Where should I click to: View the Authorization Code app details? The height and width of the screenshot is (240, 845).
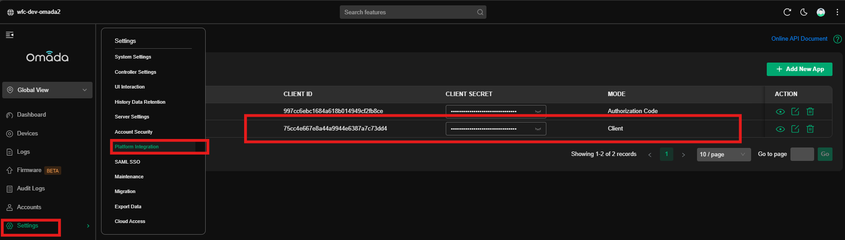click(x=780, y=111)
